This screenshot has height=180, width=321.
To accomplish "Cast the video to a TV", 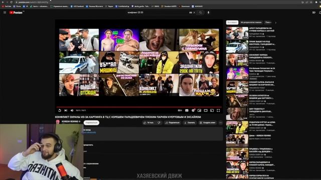I will tap(212, 110).
